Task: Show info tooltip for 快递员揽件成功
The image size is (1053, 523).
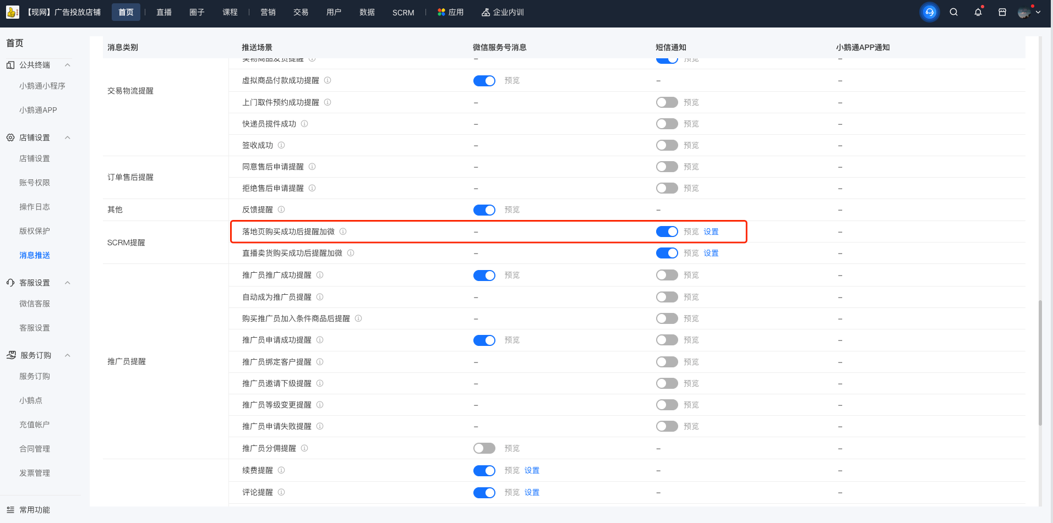Action: [x=304, y=124]
